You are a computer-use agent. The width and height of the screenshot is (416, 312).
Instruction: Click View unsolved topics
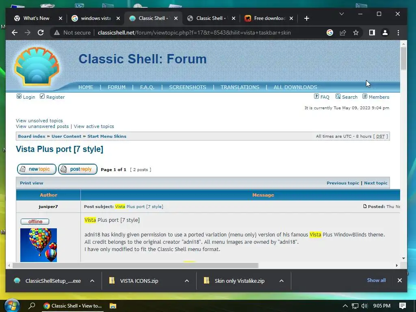point(39,121)
